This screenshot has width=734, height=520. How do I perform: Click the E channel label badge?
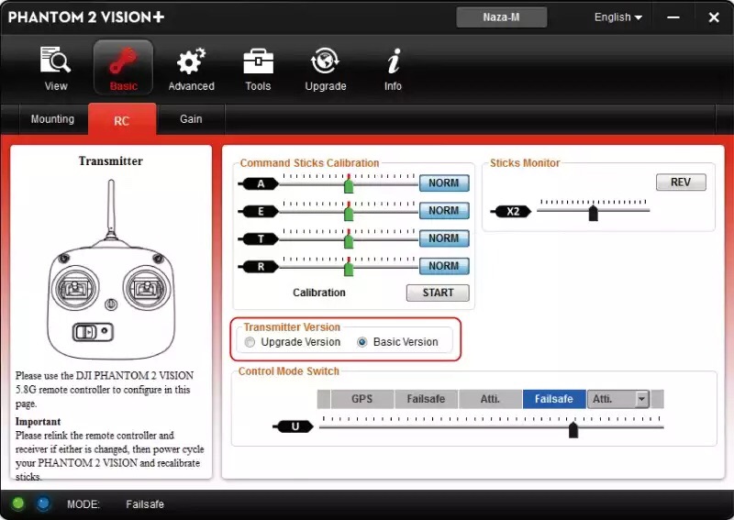(259, 212)
